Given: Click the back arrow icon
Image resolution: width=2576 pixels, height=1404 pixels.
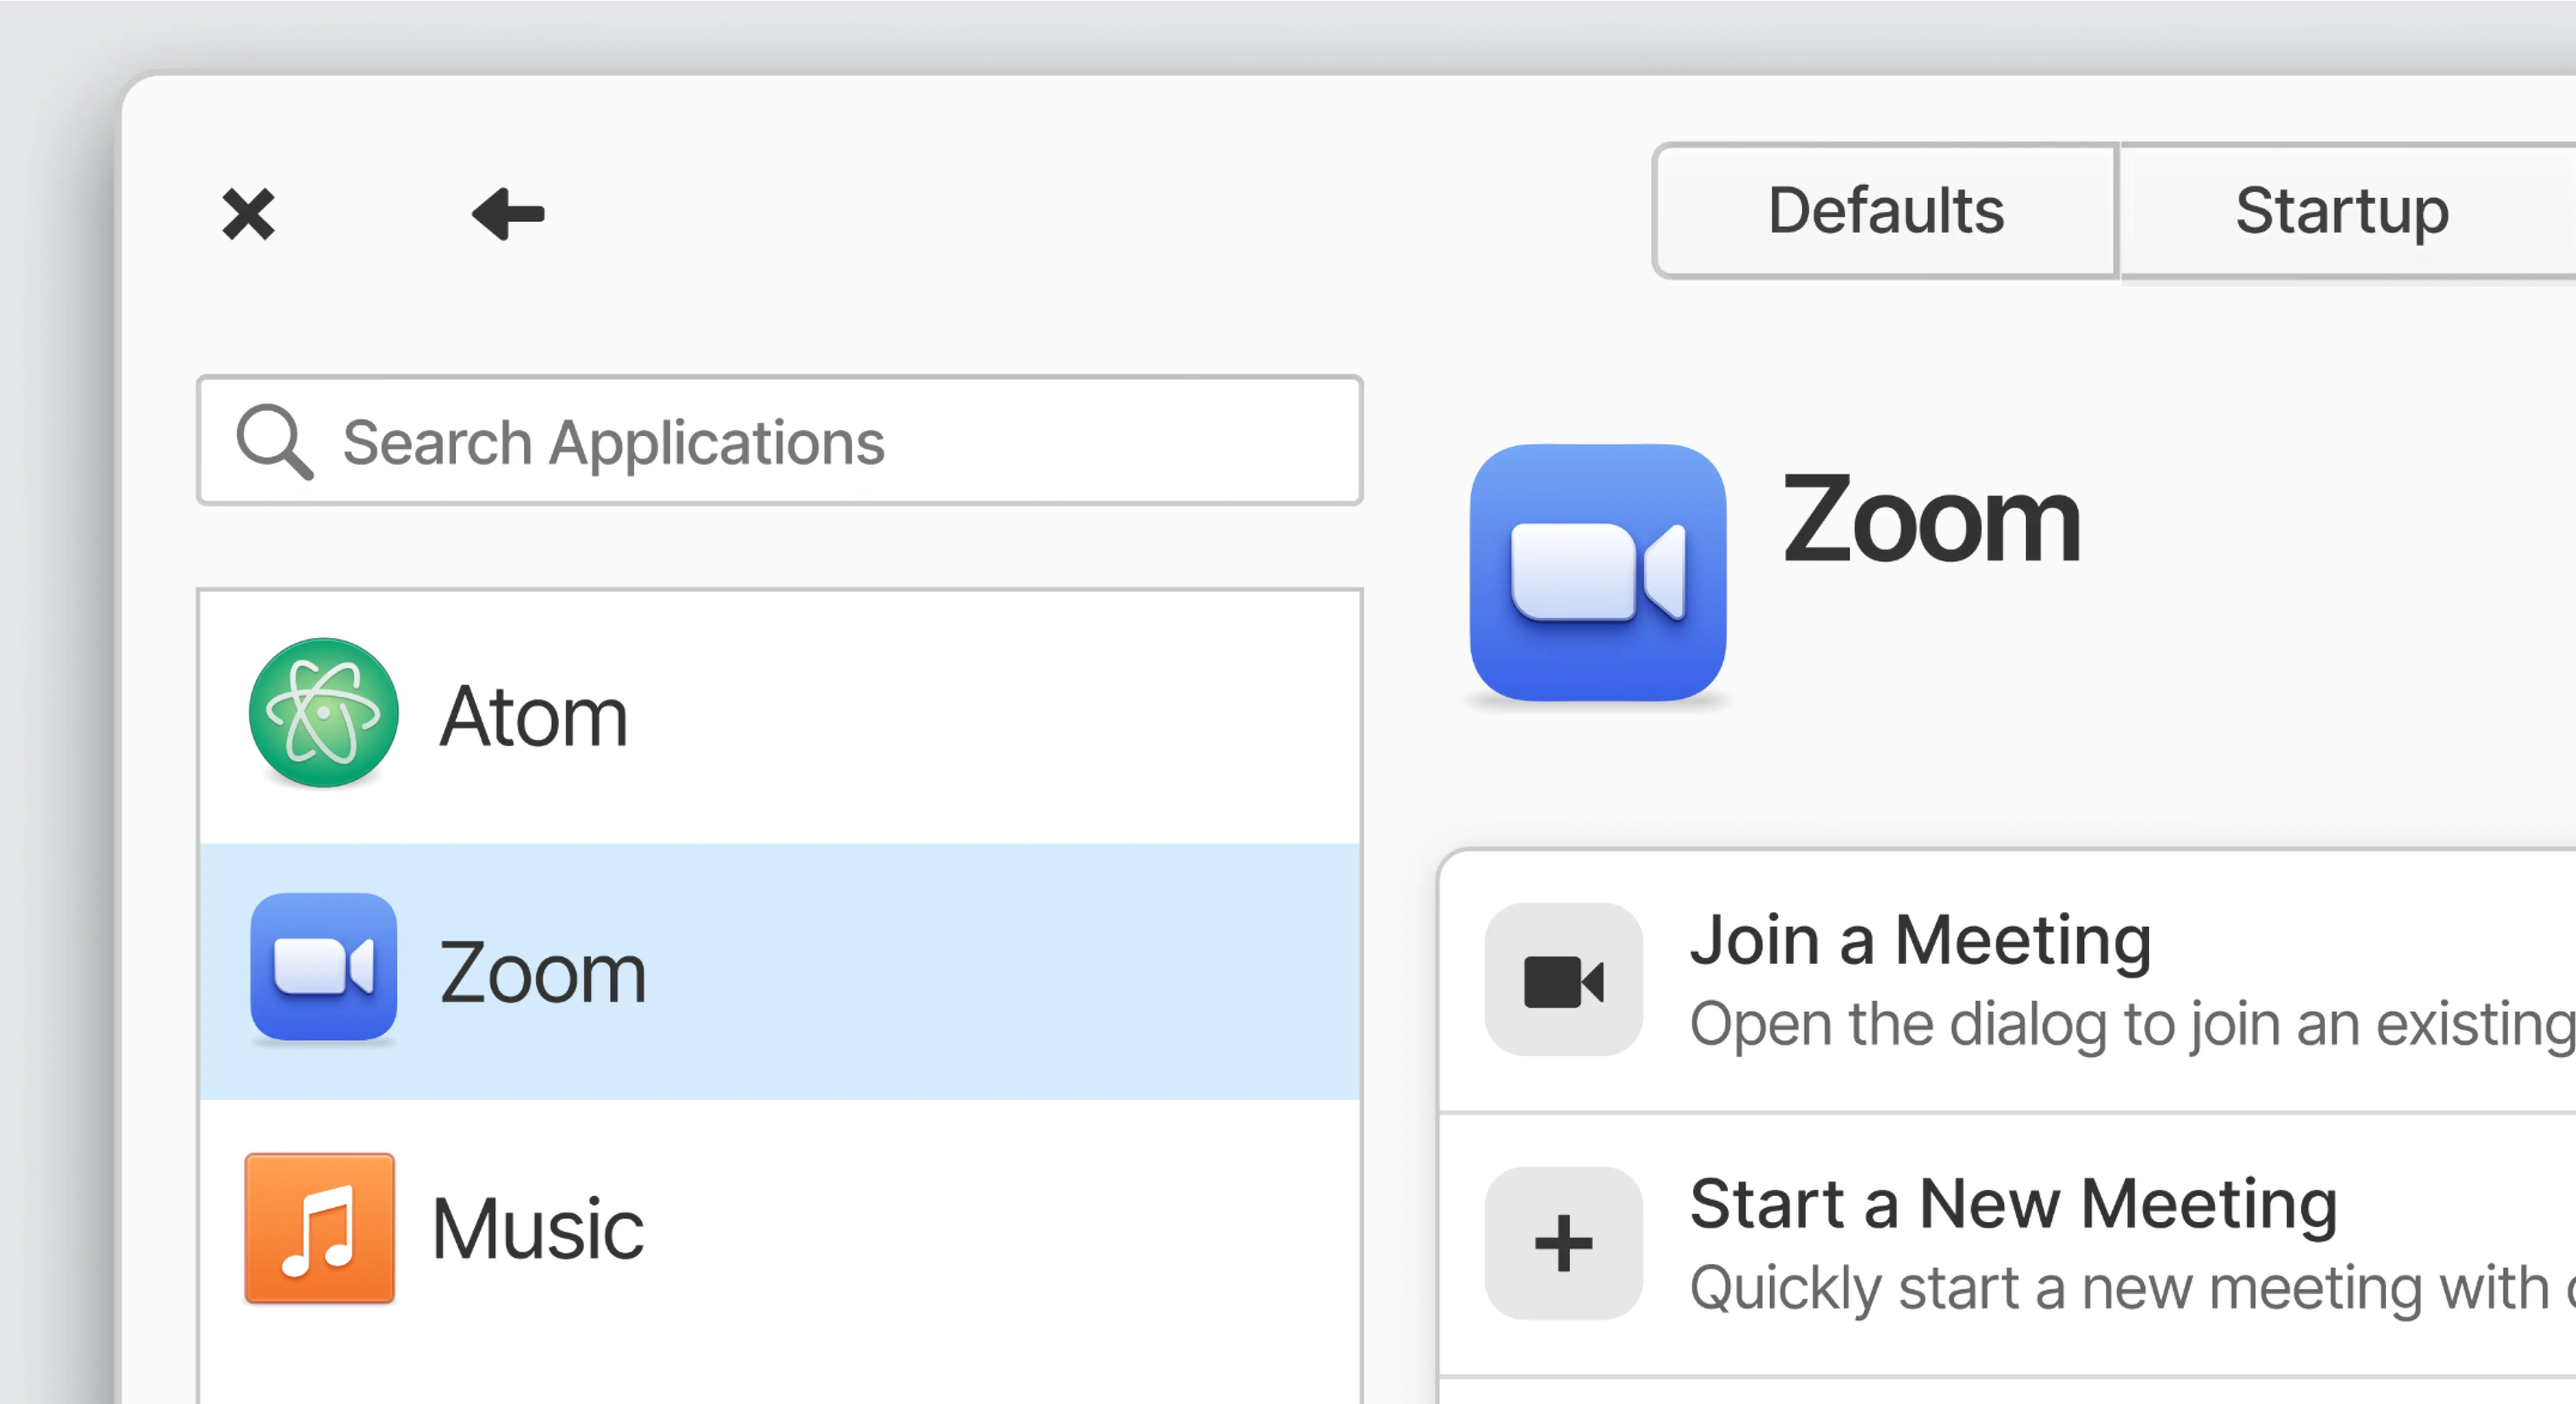Looking at the screenshot, I should tap(508, 213).
